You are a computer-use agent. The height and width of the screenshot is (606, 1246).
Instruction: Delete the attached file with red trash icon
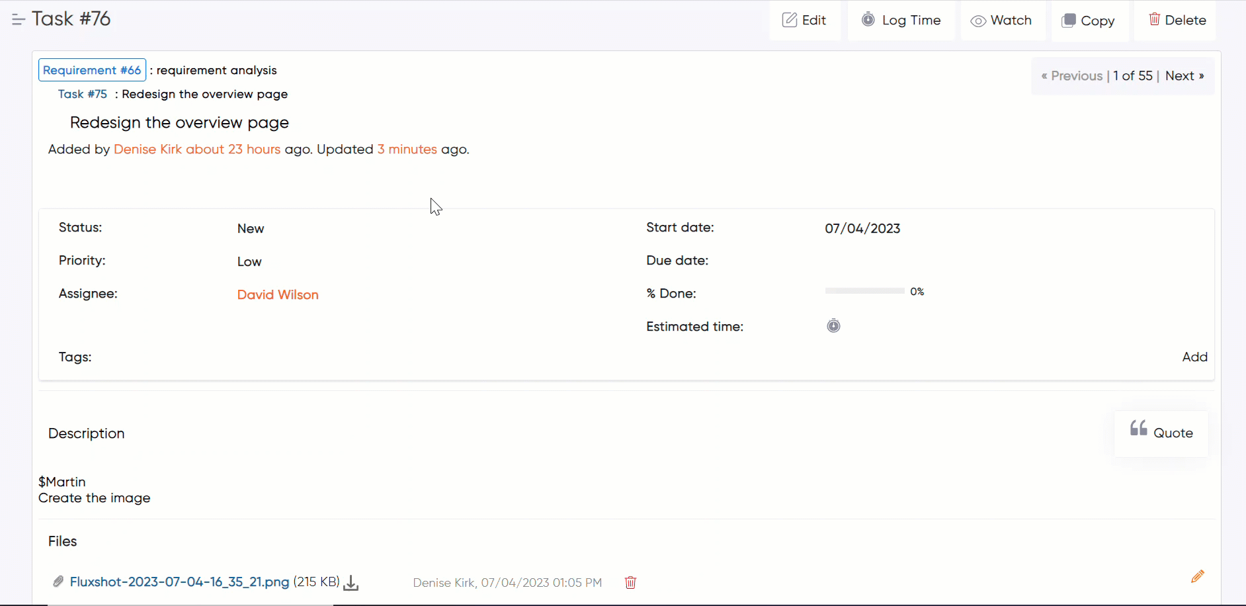coord(630,583)
